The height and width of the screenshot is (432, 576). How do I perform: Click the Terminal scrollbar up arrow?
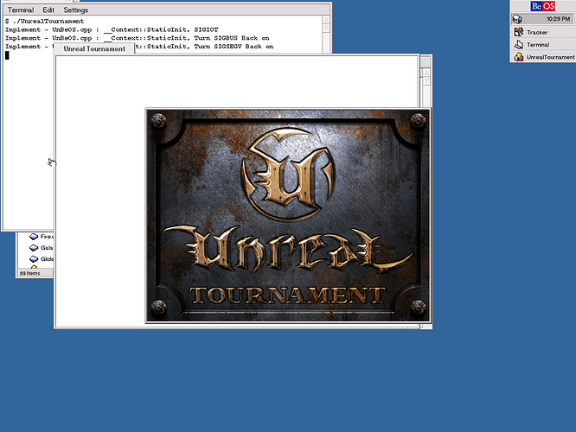point(326,20)
